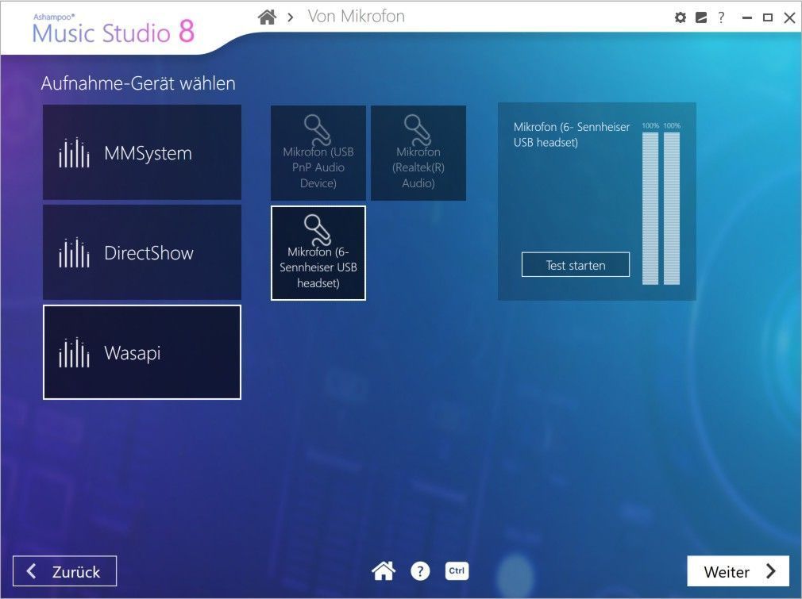This screenshot has width=802, height=599.
Task: Click the Von Mikrofon breadcrumb label
Action: click(x=356, y=17)
